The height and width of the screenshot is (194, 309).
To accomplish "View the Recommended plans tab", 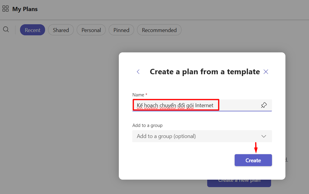I will coord(159,30).
